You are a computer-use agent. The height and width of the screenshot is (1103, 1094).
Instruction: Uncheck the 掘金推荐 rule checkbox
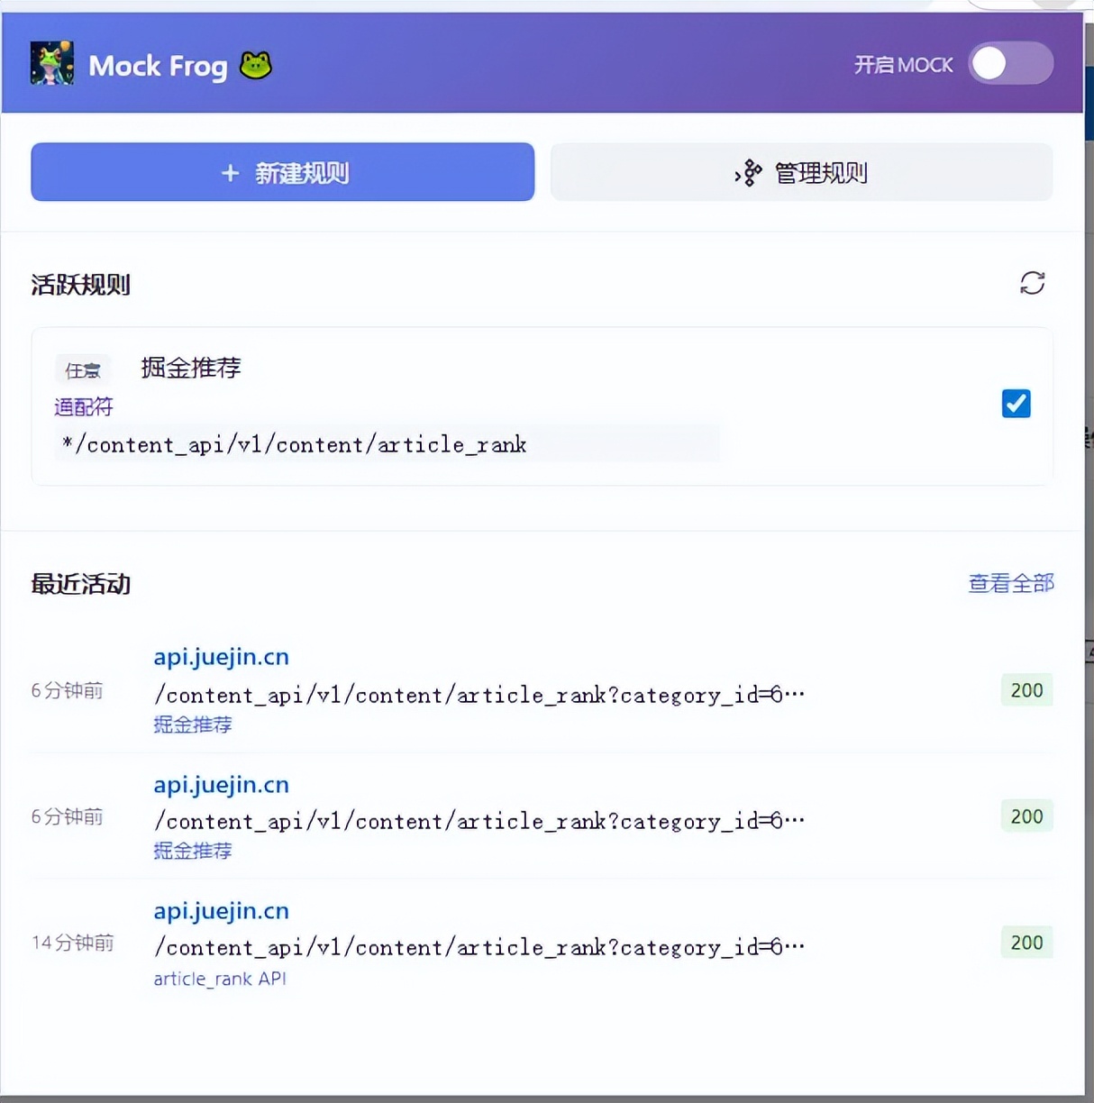click(x=1017, y=404)
